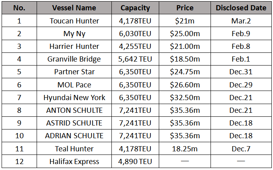The image size is (273, 170).
Task: Select the ASTRID SCHULTE cell
Action: (74, 123)
